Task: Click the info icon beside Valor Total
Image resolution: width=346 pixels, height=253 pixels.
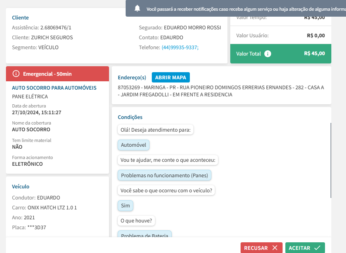Action: [268, 54]
